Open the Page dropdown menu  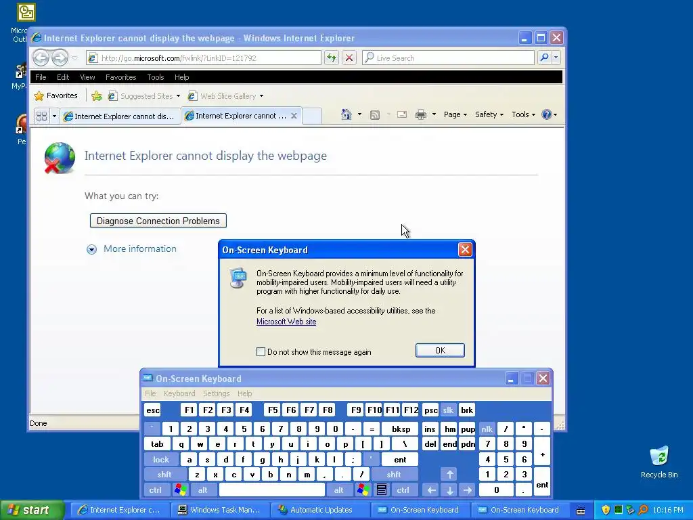click(455, 114)
